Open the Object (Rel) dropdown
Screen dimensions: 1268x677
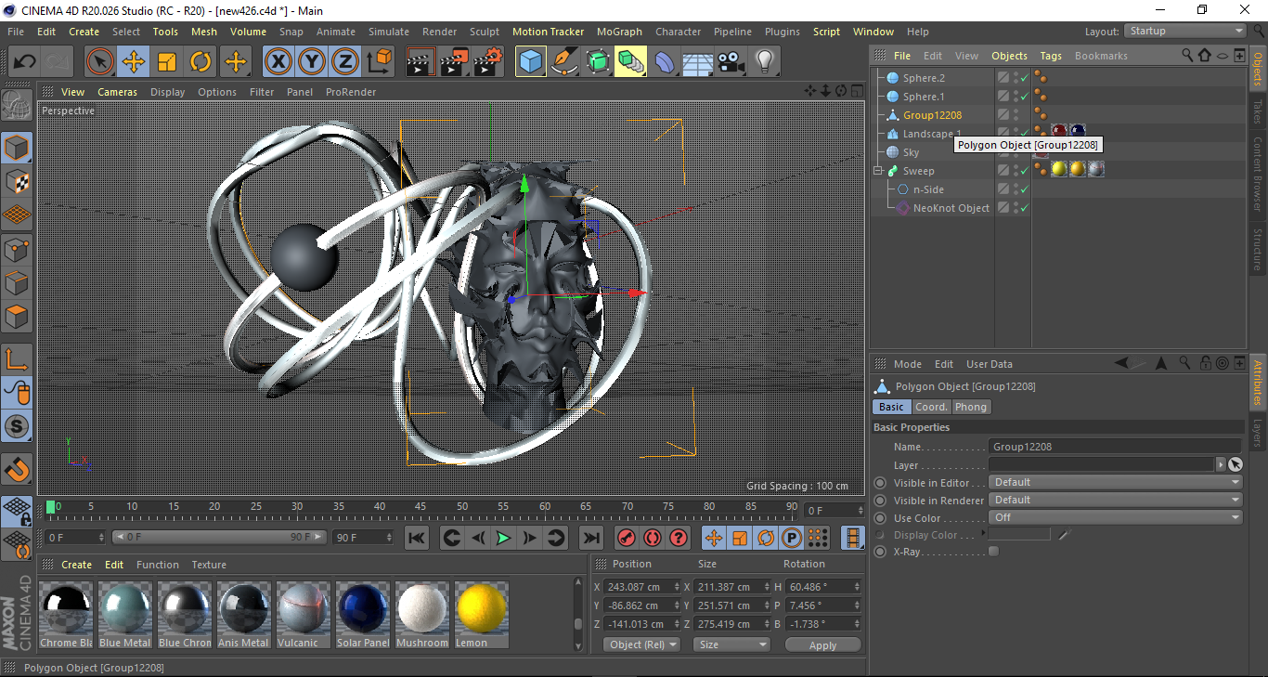[x=641, y=644]
